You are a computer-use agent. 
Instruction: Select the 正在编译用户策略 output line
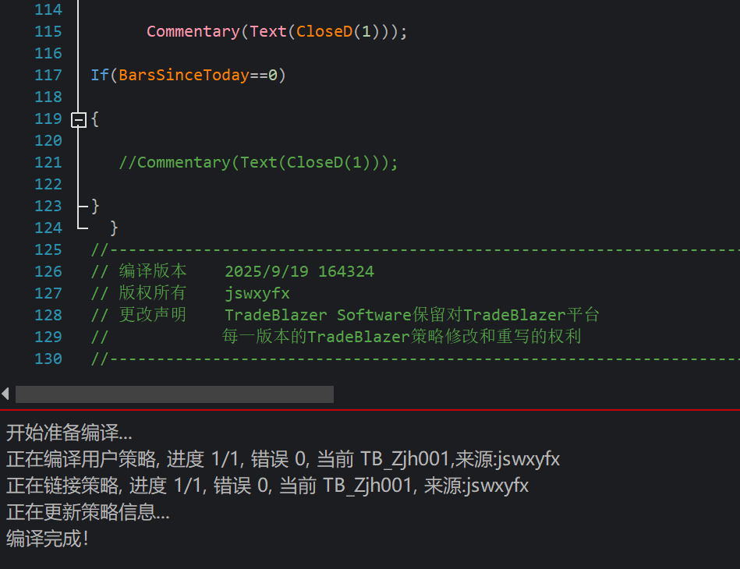pyautogui.click(x=282, y=459)
